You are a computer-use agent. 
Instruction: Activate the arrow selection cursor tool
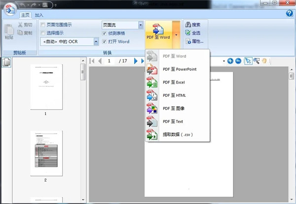tap(248, 61)
